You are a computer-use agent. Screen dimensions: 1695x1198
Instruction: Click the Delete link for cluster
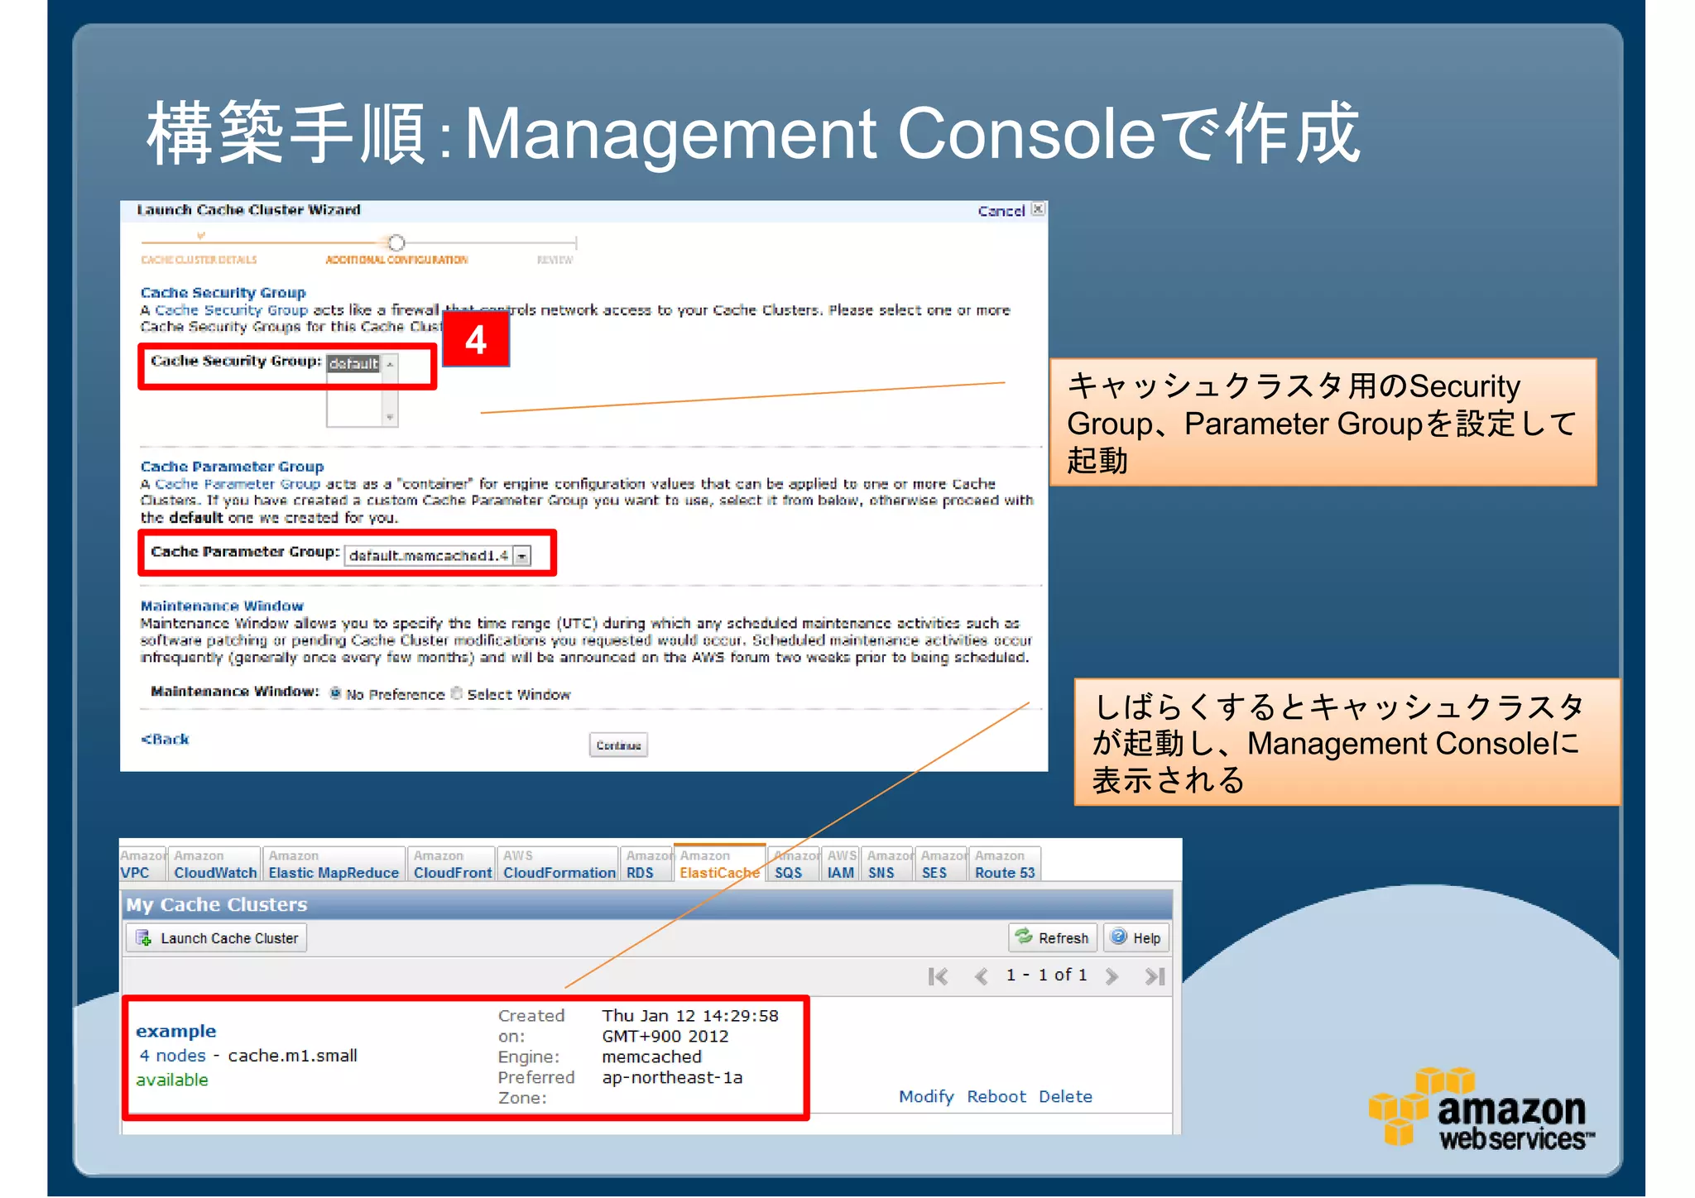[1065, 1096]
